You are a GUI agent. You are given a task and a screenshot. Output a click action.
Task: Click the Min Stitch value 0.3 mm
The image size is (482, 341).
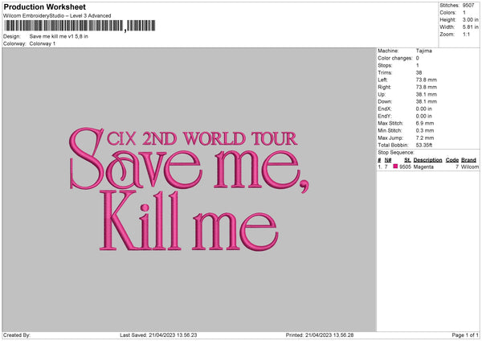click(425, 131)
